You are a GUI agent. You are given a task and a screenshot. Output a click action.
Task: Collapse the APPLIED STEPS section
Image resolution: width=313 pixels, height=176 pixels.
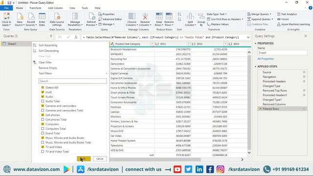pyautogui.click(x=255, y=66)
